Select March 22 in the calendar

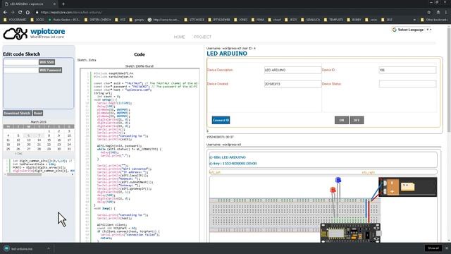tap(49, 145)
